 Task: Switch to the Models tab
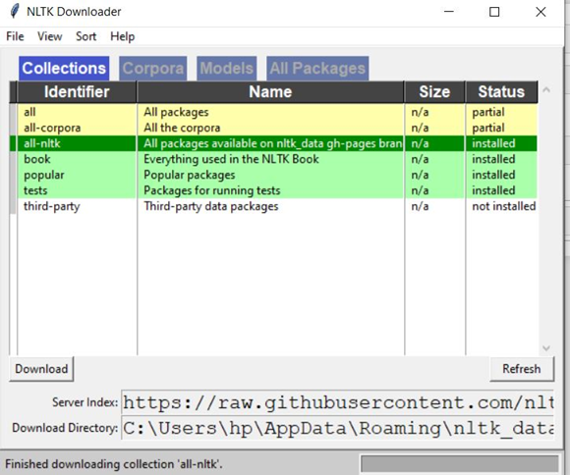click(227, 69)
